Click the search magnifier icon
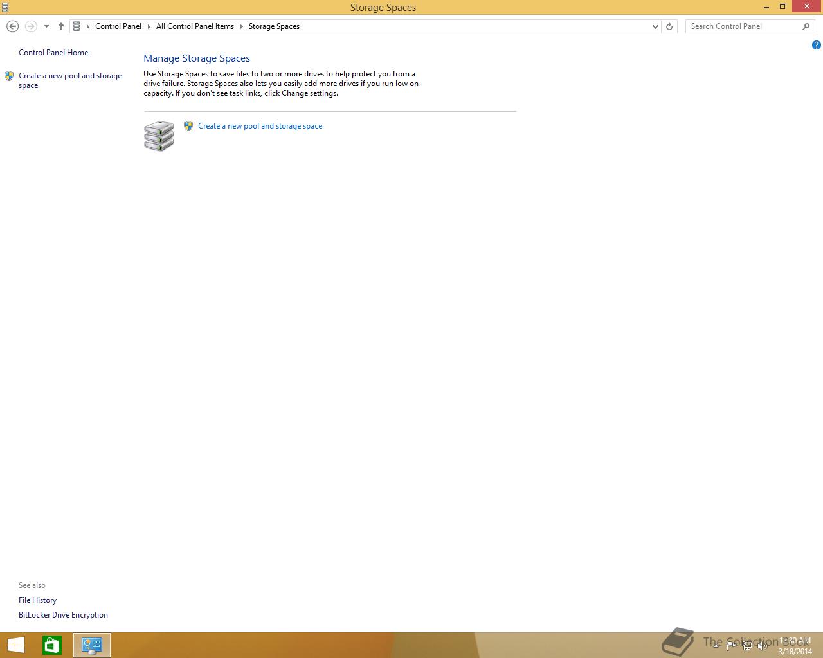The image size is (823, 658). coord(806,26)
